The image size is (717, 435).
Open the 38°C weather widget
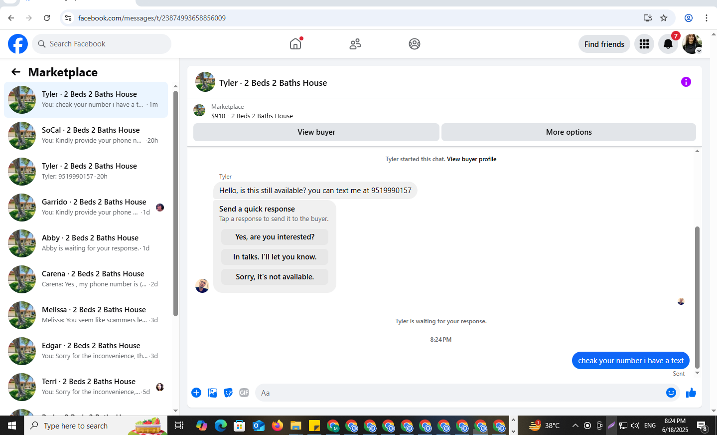click(x=544, y=426)
